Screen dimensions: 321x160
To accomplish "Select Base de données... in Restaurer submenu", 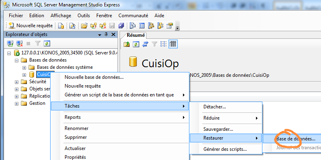I will (x=295, y=138).
